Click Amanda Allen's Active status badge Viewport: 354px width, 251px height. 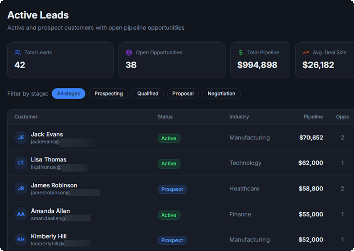(x=169, y=215)
